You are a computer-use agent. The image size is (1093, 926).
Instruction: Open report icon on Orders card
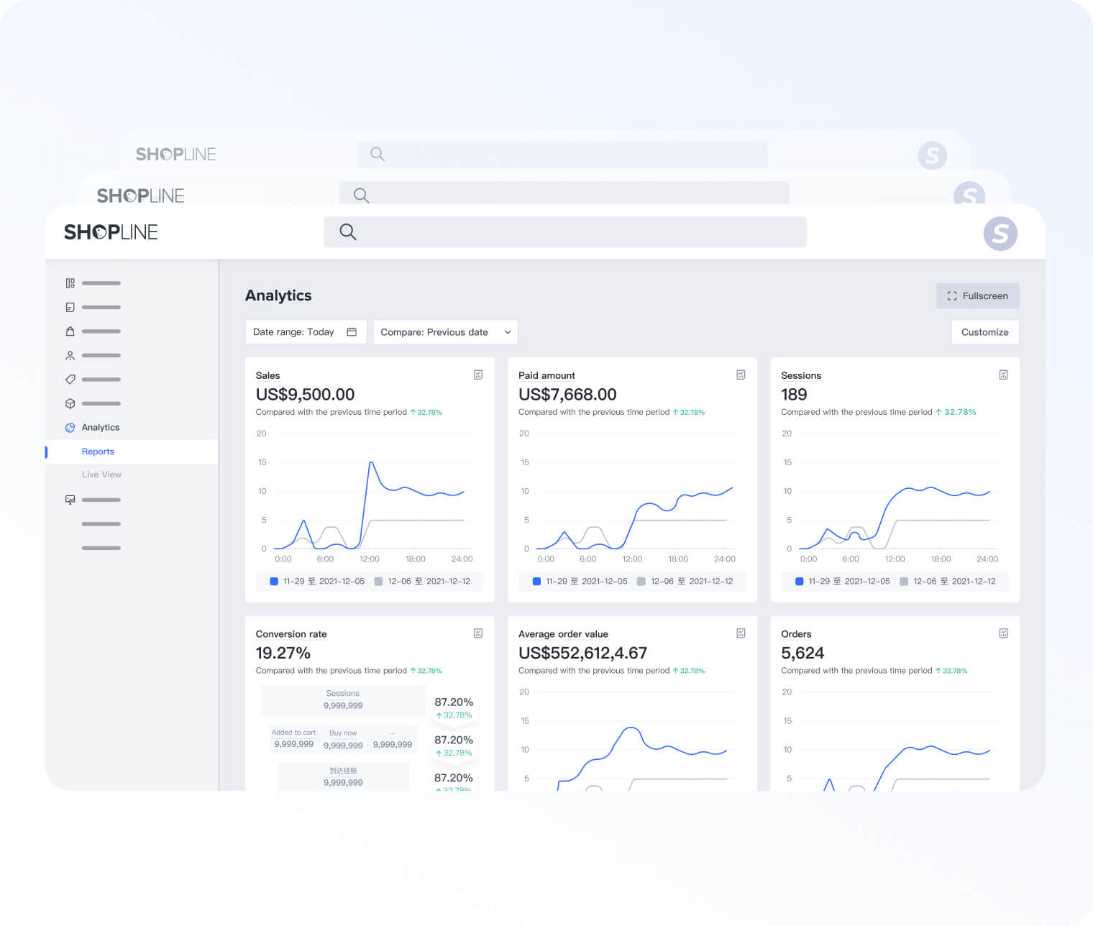click(1004, 633)
